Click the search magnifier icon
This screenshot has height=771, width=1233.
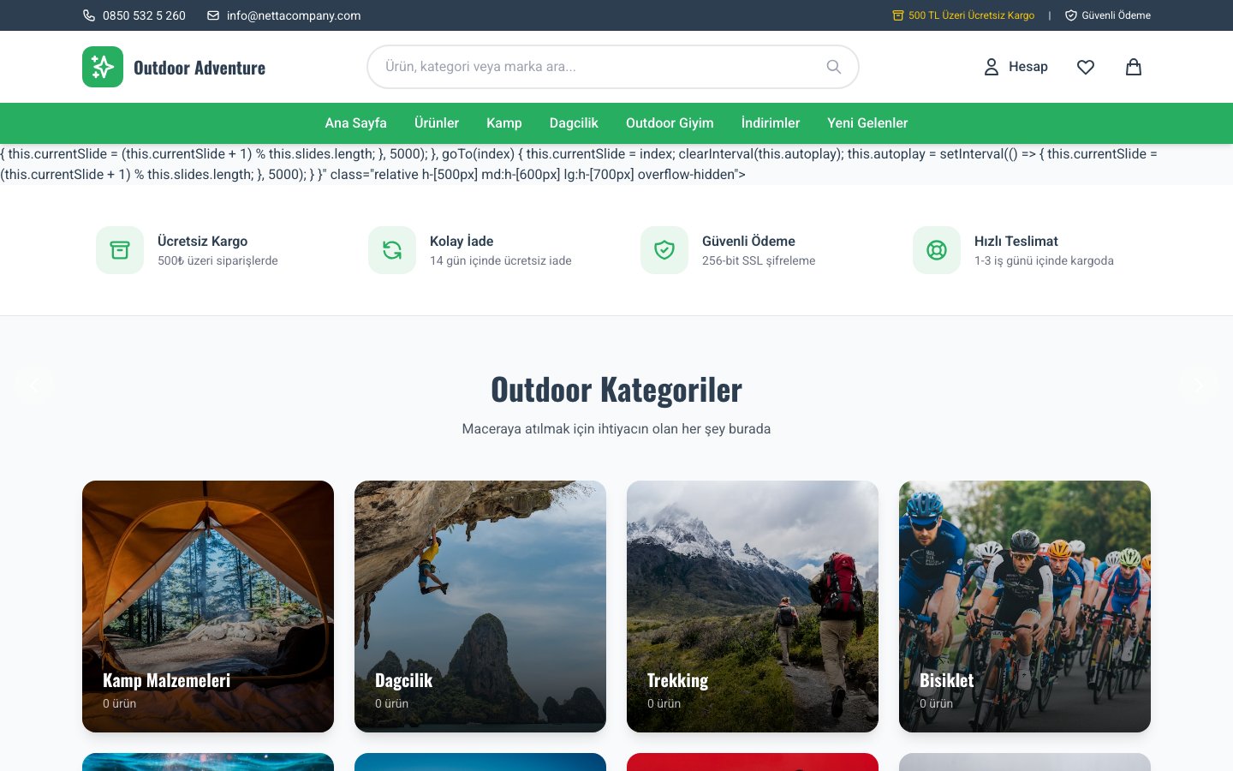tap(833, 67)
